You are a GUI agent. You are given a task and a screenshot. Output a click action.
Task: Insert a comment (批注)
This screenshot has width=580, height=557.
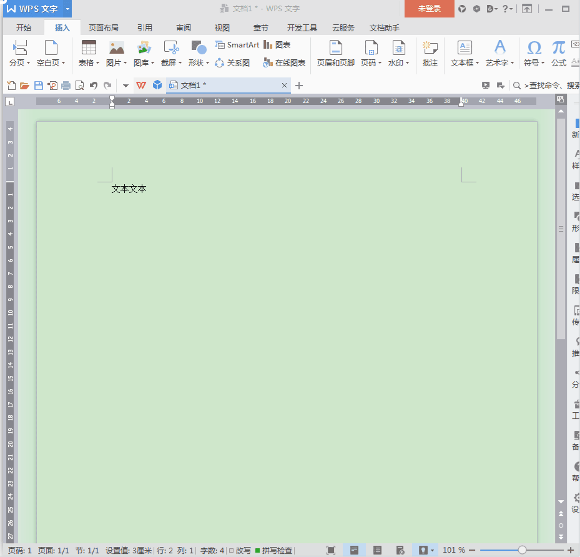coord(430,54)
